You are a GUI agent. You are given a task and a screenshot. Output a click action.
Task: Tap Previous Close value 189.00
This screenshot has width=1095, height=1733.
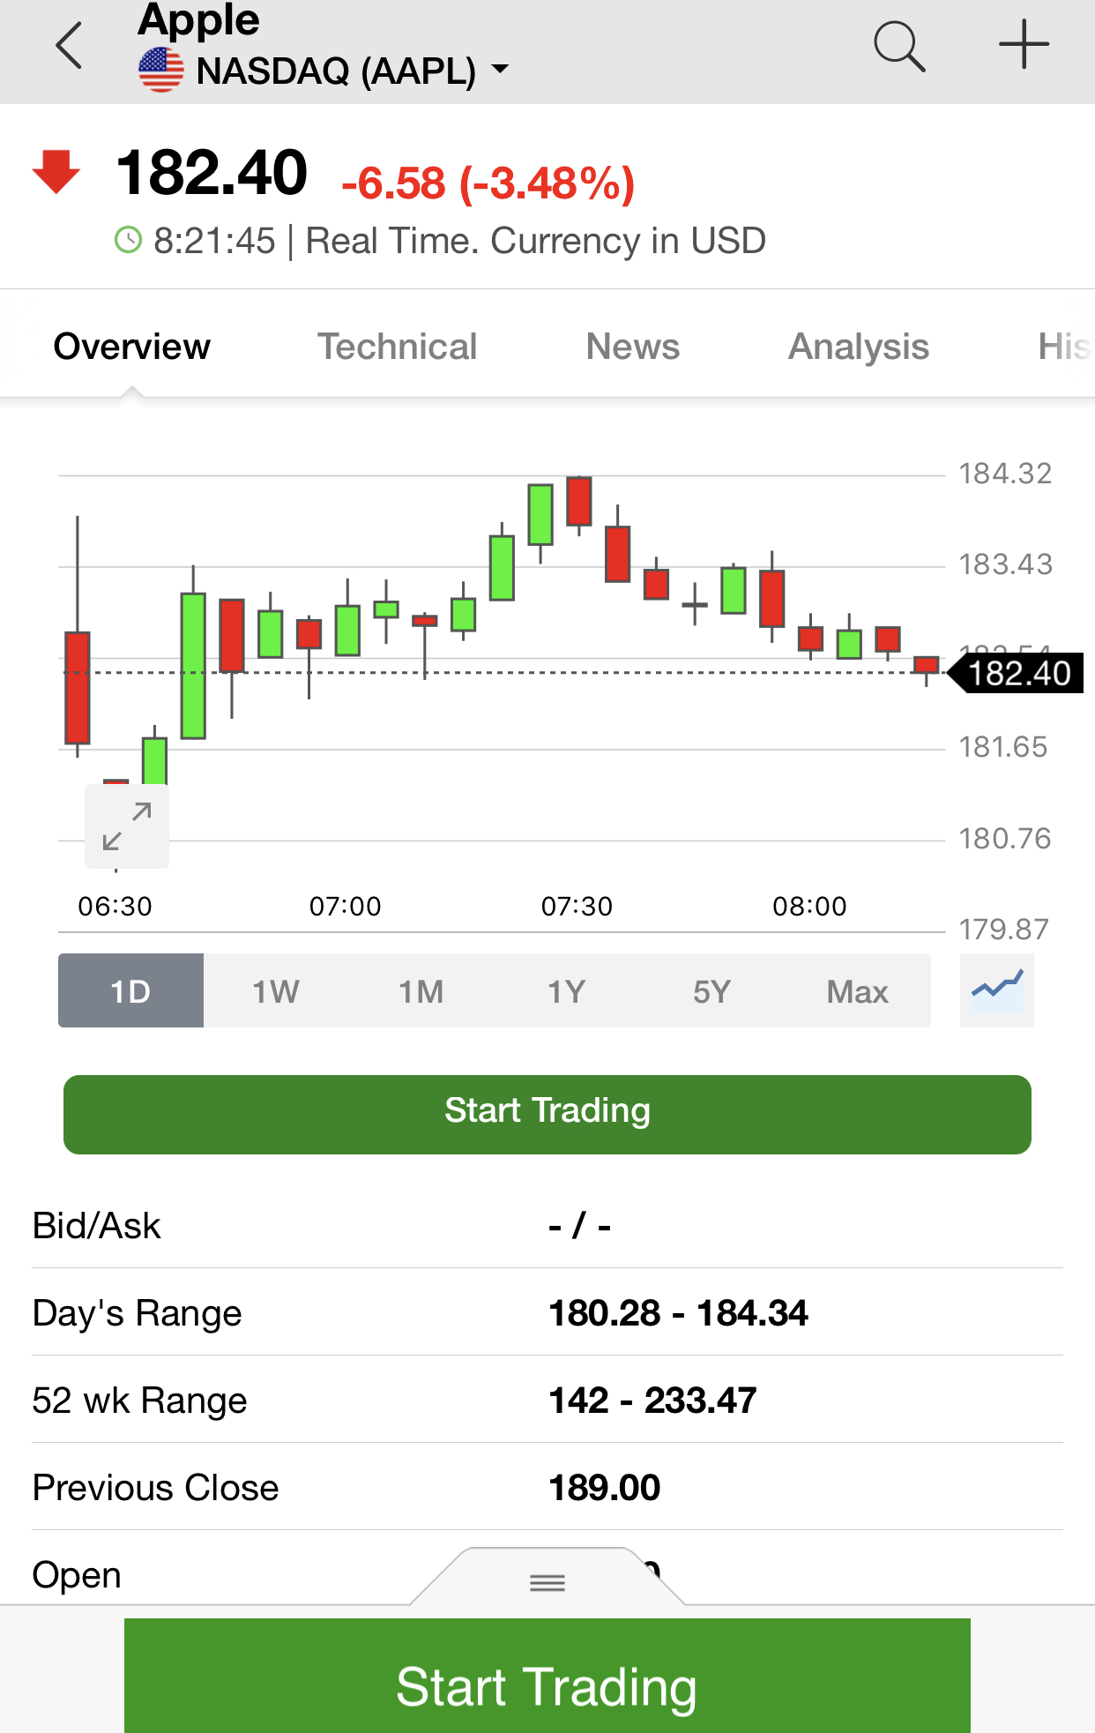click(x=605, y=1488)
